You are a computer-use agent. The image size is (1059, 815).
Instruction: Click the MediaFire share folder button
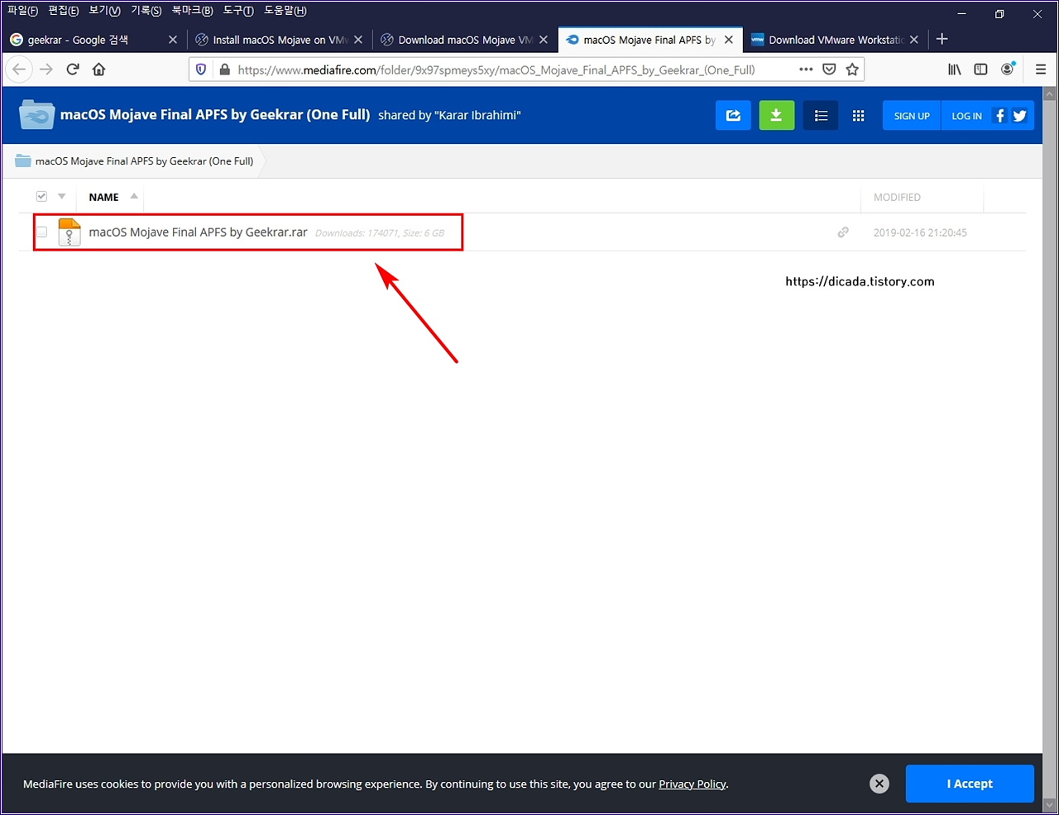click(x=733, y=116)
